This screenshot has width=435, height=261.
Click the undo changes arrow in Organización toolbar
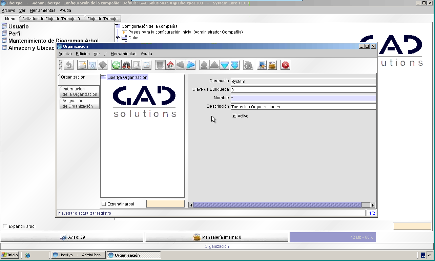(x=69, y=65)
